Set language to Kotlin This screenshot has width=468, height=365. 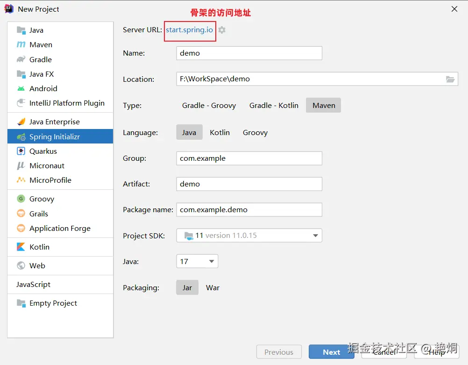pos(220,132)
